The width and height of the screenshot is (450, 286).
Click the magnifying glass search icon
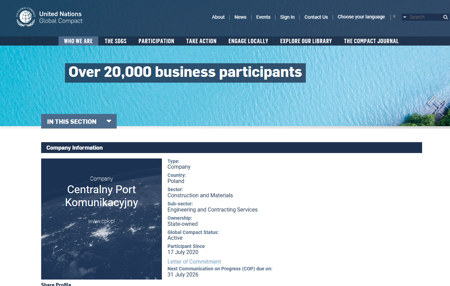(445, 17)
